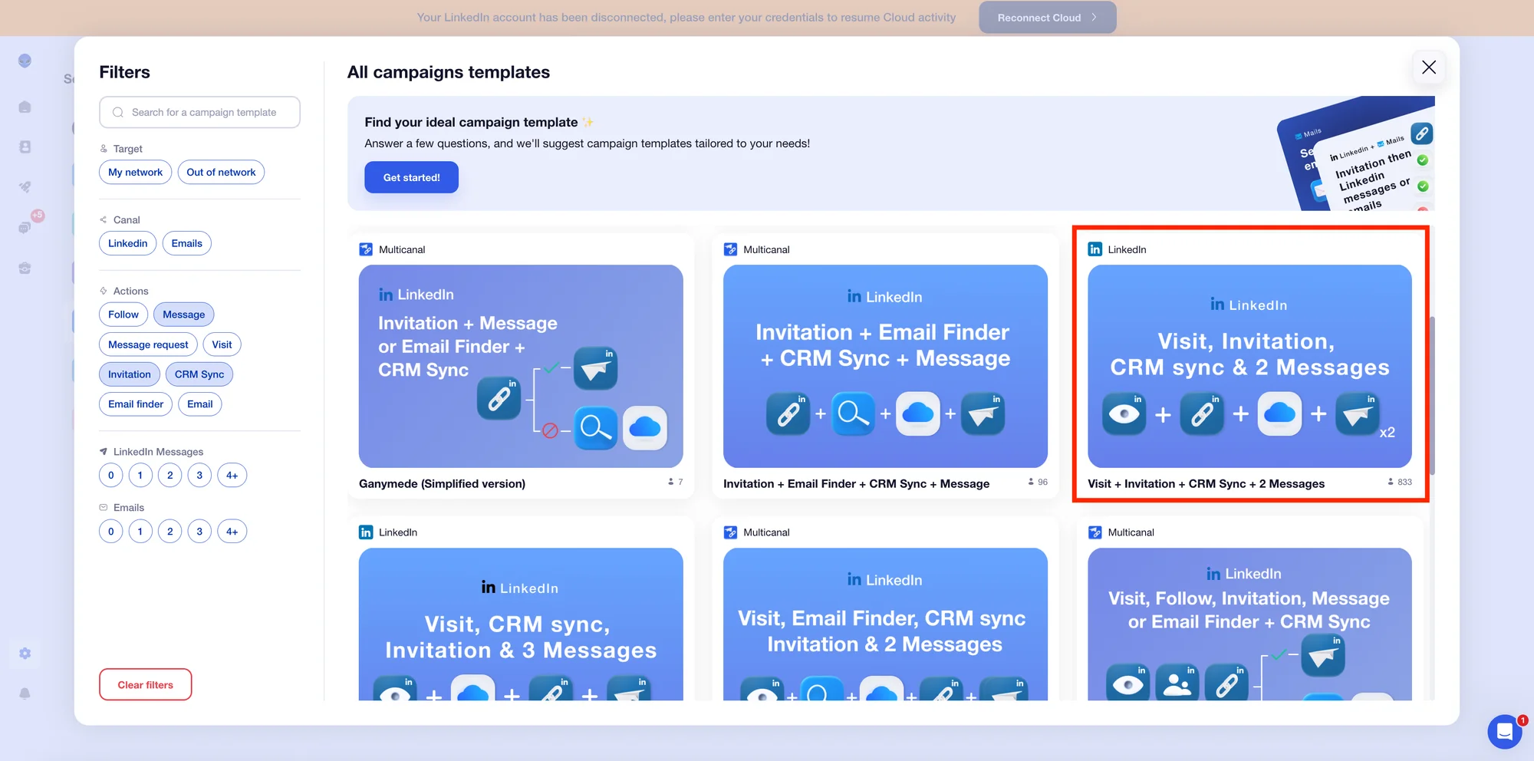Select 0 LinkedIn Messages filter
1534x761 pixels.
click(110, 476)
